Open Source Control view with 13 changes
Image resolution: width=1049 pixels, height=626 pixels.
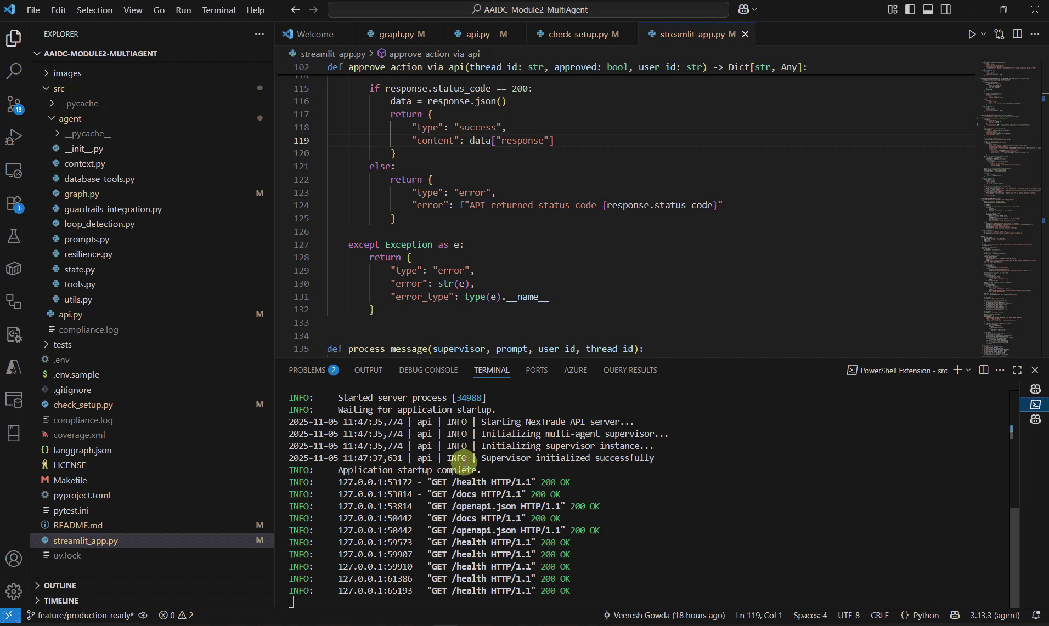(x=14, y=104)
